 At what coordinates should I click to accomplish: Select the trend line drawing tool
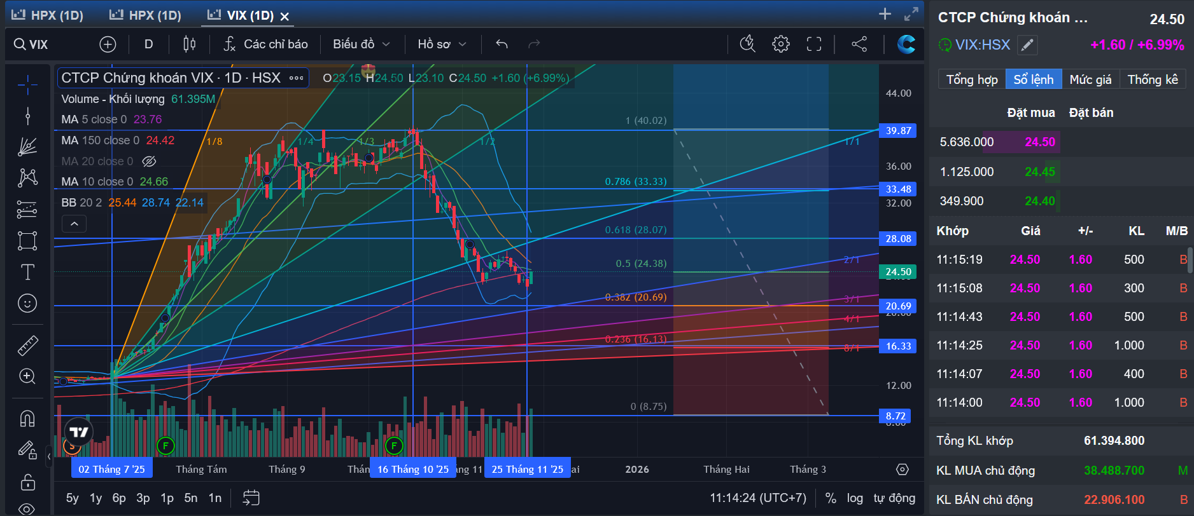point(27,116)
